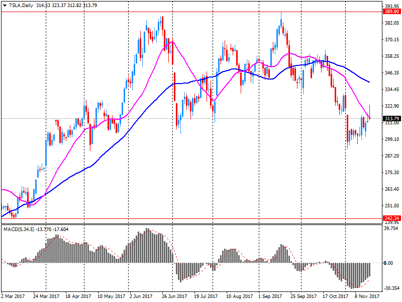Click the 263.40 price scale label
The height and width of the screenshot is (302, 402).
(x=392, y=189)
